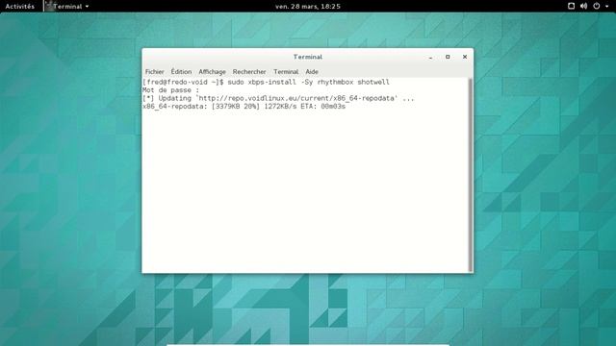The width and height of the screenshot is (616, 346).
Task: Click the Terminal window title bar text
Action: (308, 57)
